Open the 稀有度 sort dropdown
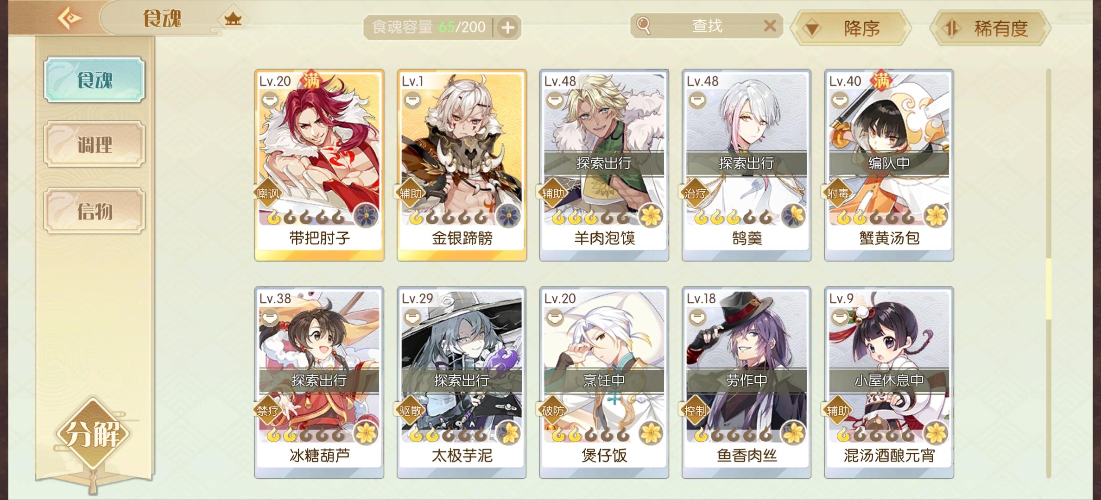This screenshot has height=500, width=1101. 990,29
